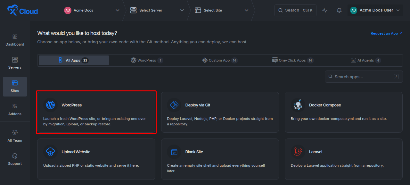Screen dimensions: 410x185
Task: Follow the Request an App link
Action: pyautogui.click(x=386, y=33)
